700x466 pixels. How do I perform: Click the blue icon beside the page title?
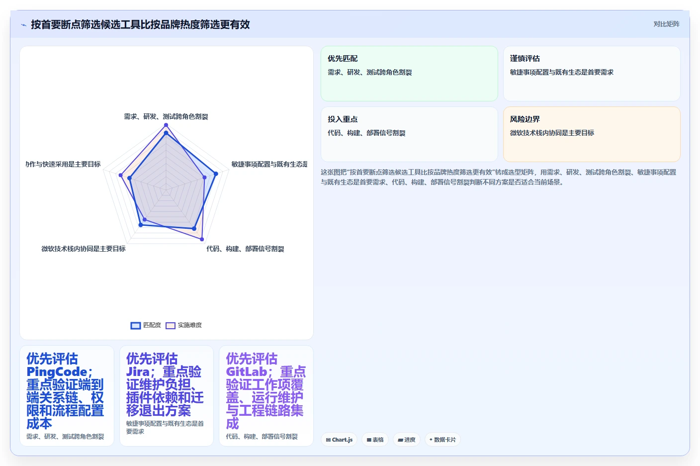(23, 25)
